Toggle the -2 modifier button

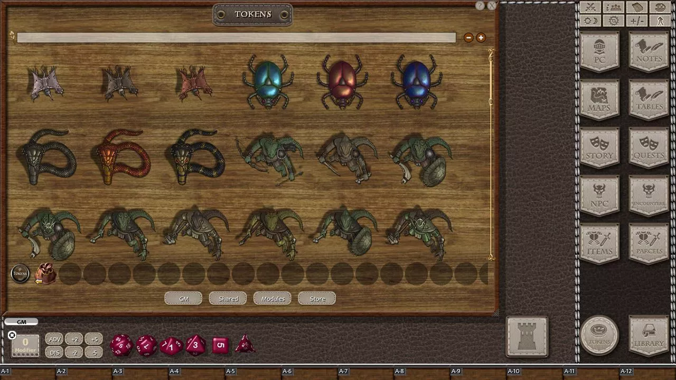(74, 353)
